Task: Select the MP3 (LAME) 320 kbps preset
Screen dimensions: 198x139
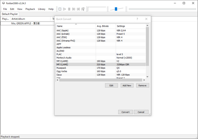Action: (101, 65)
